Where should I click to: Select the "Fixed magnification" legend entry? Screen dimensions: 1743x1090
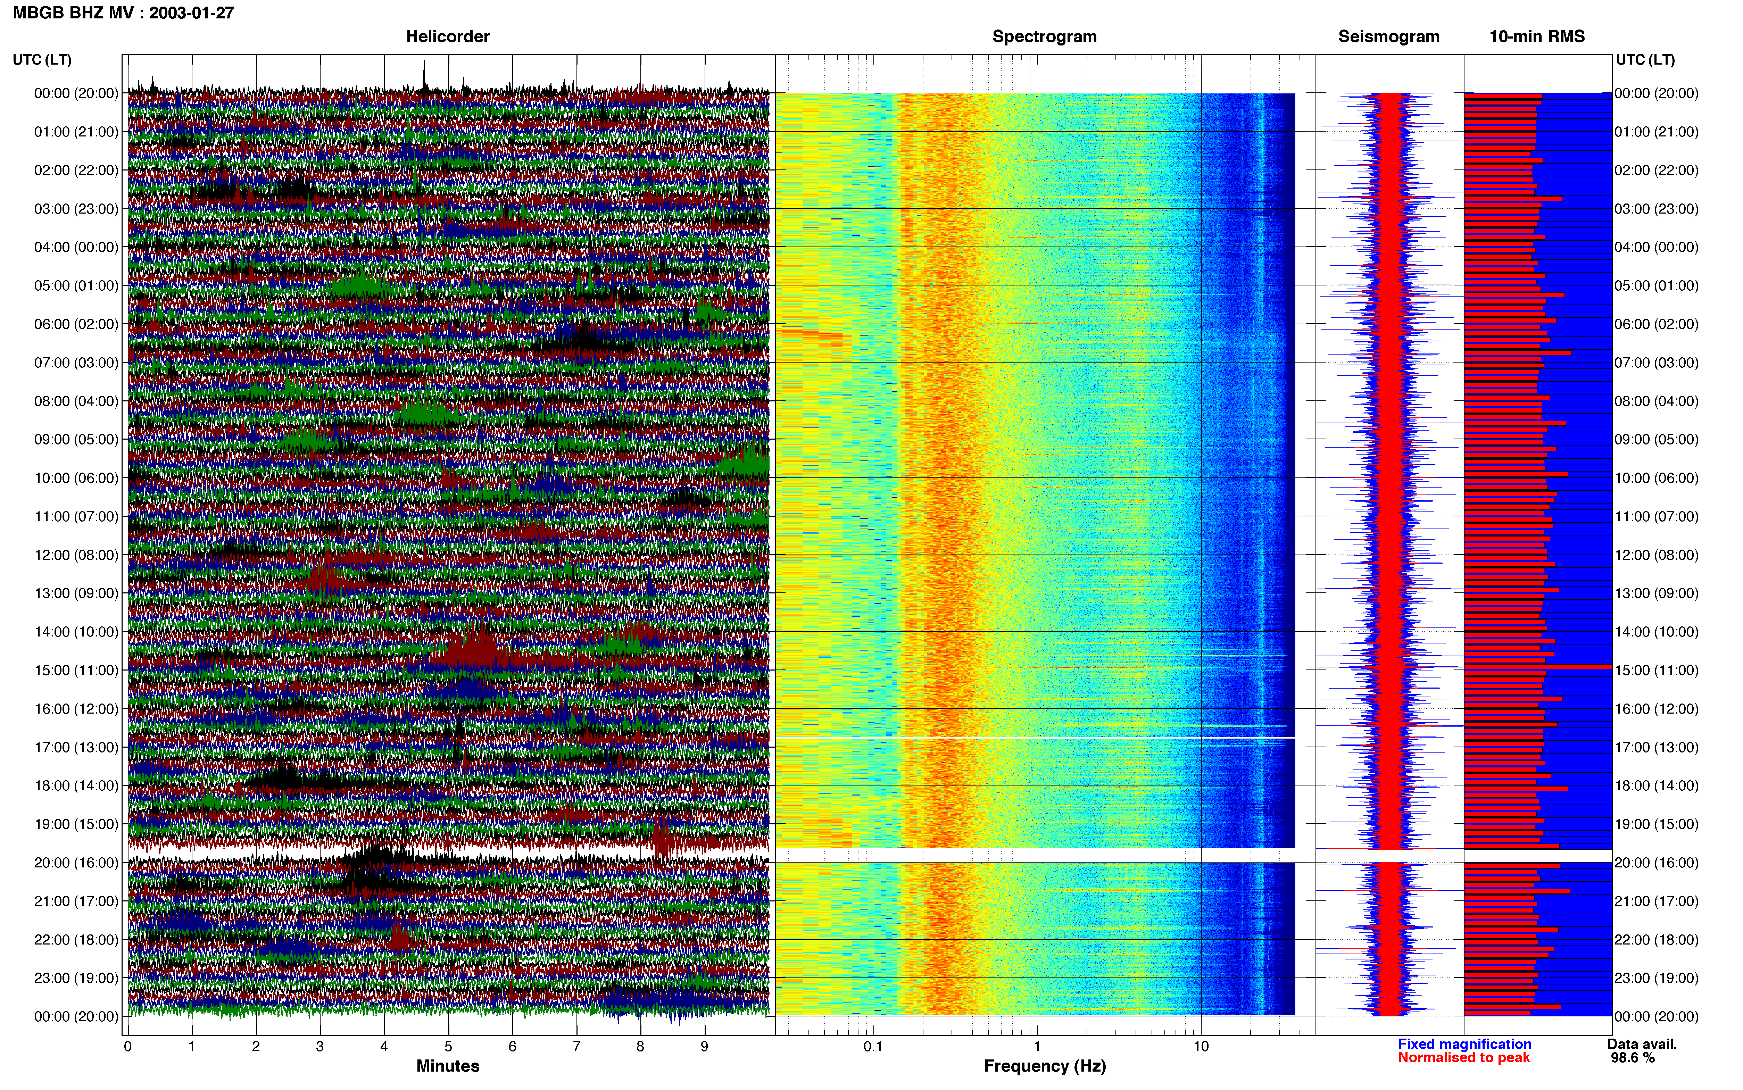[1464, 1044]
